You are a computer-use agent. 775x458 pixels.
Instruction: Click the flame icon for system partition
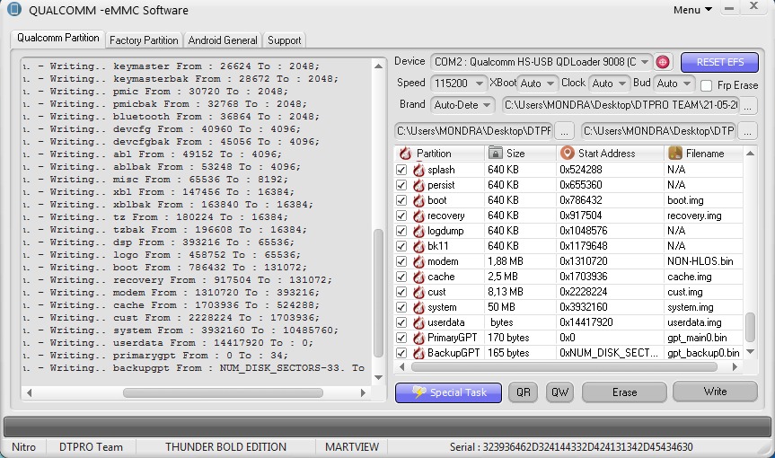pyautogui.click(x=418, y=307)
